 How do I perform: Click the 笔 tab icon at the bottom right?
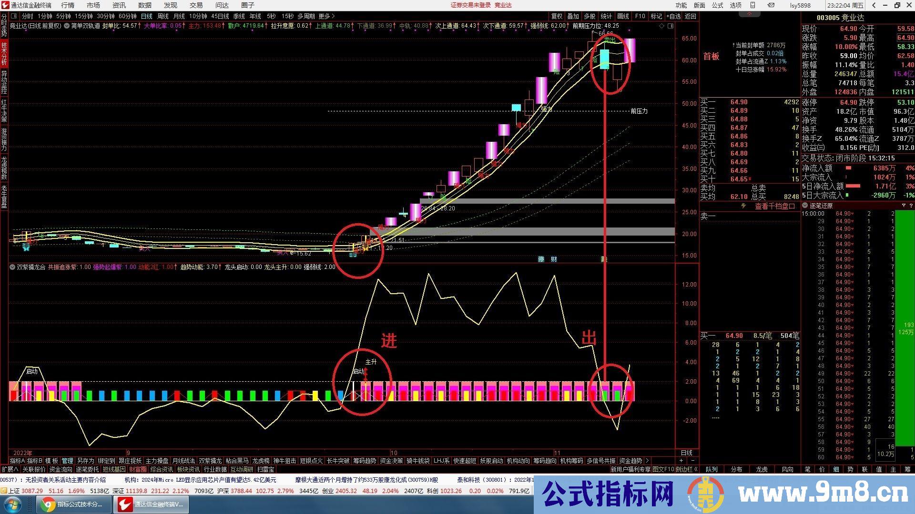point(807,469)
